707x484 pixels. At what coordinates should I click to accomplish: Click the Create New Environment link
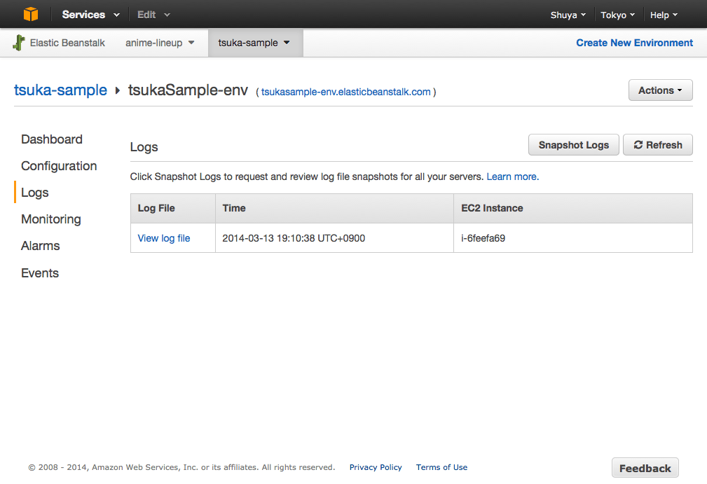(x=634, y=43)
